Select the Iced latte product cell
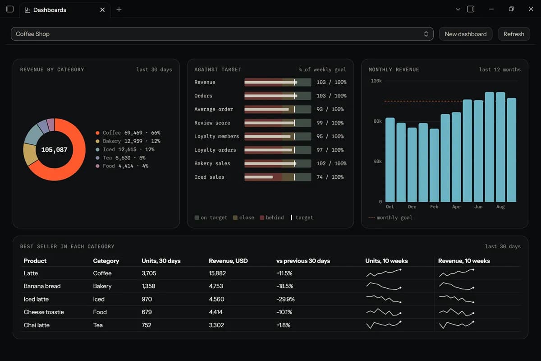The image size is (541, 361). click(x=36, y=299)
